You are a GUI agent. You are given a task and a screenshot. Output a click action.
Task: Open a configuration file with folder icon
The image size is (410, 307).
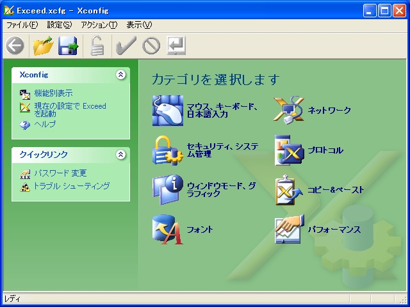pos(43,45)
